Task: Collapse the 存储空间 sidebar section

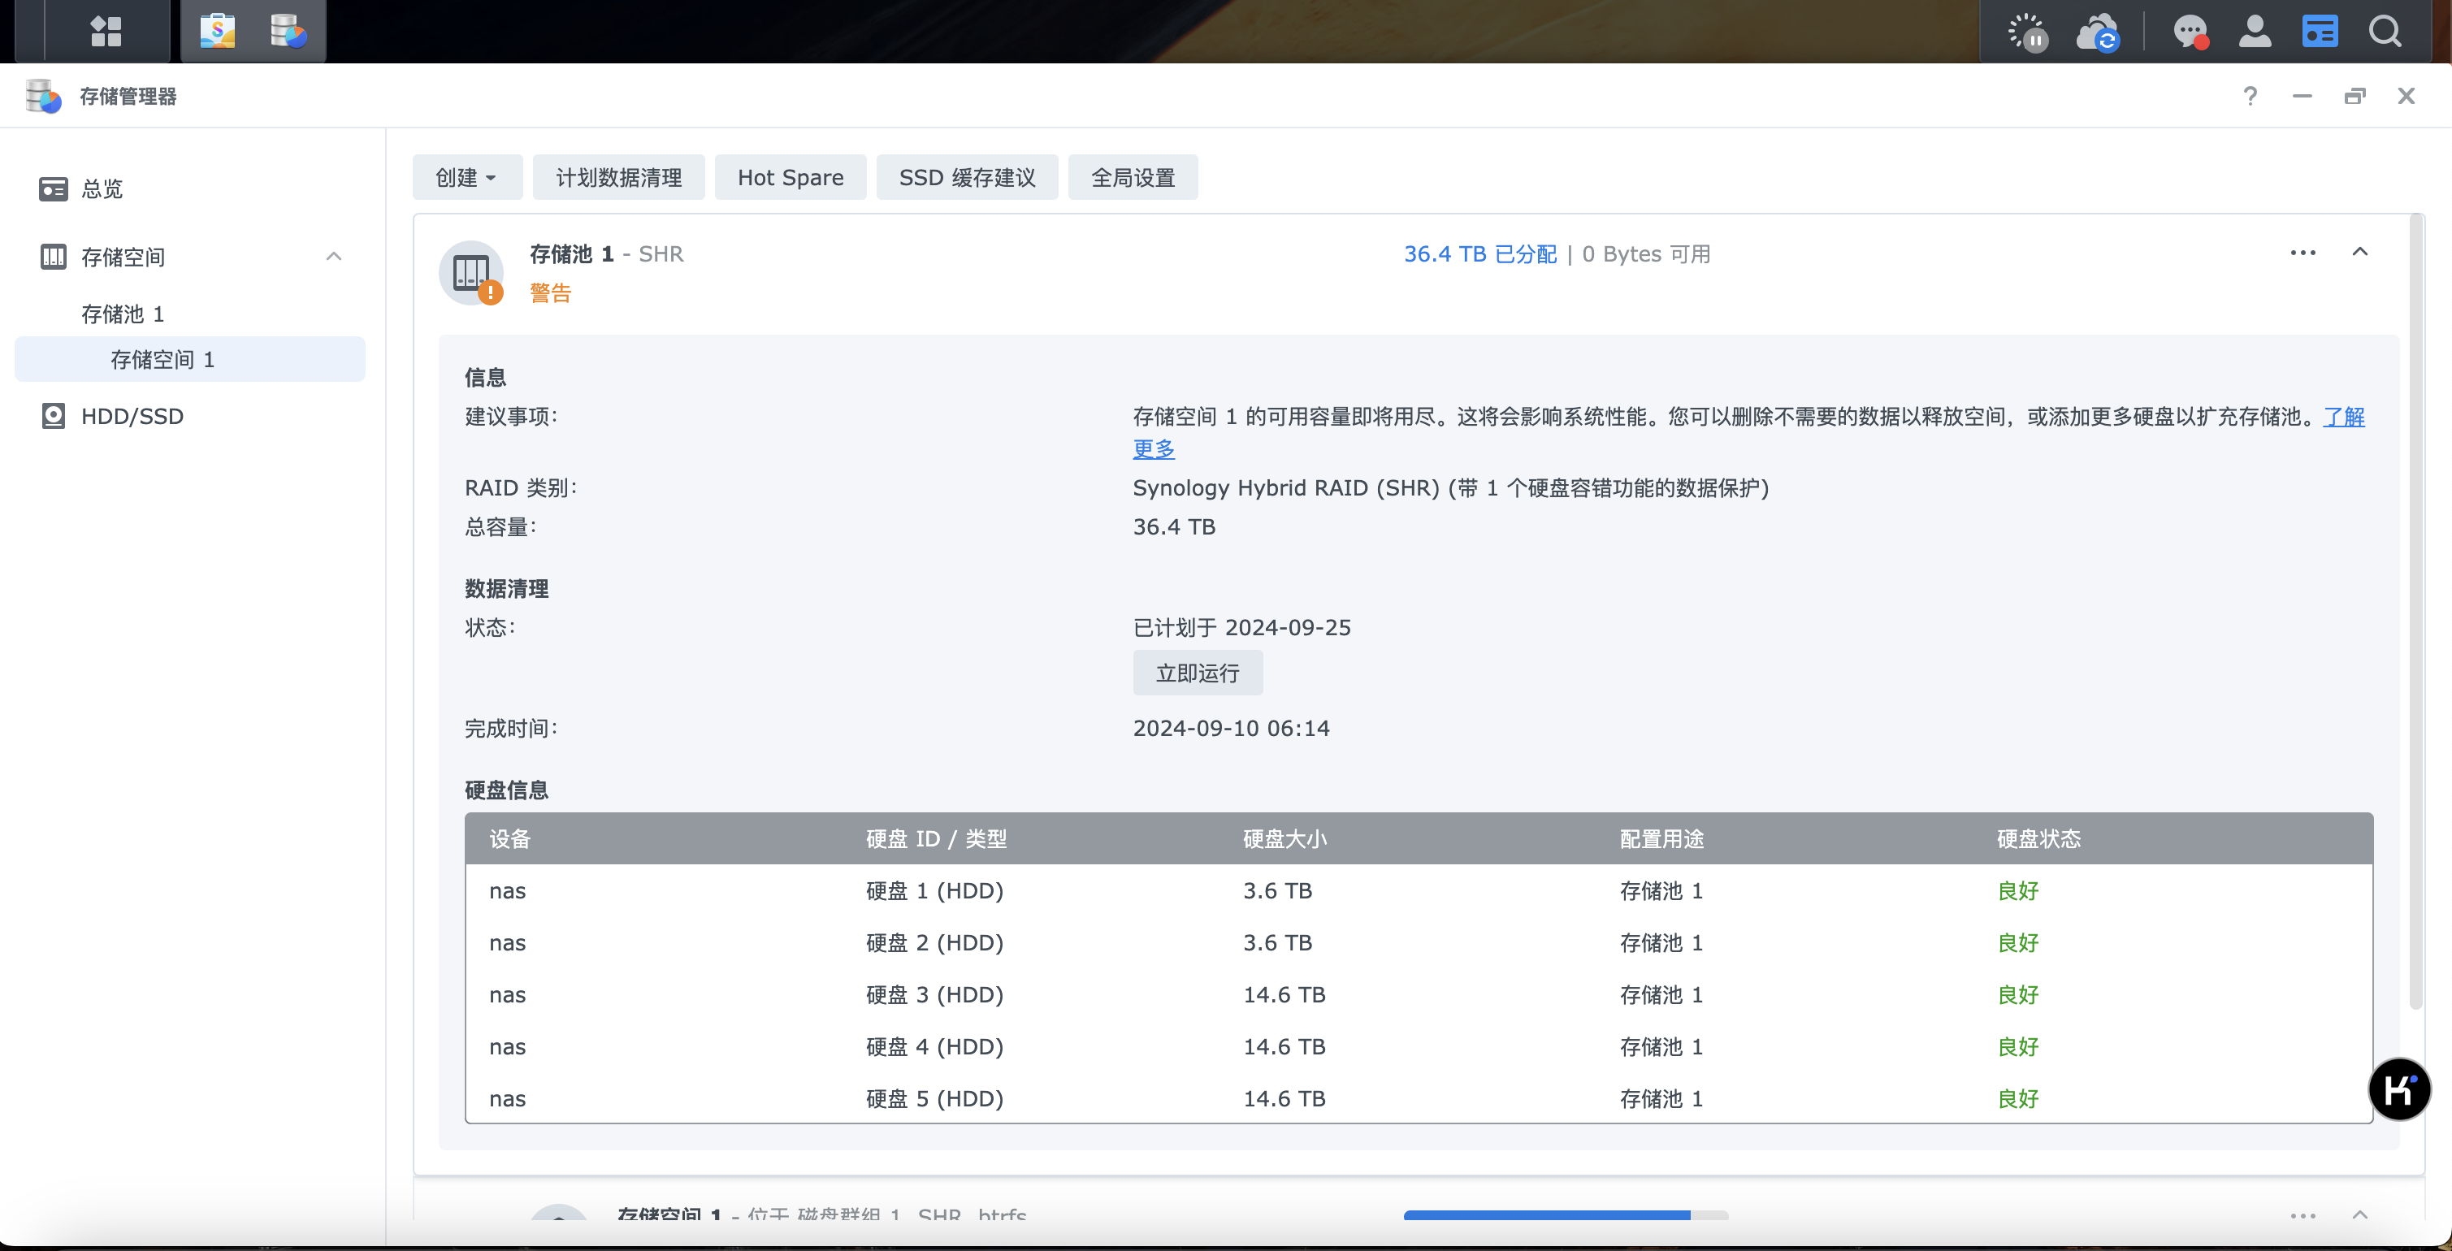Action: coord(333,256)
